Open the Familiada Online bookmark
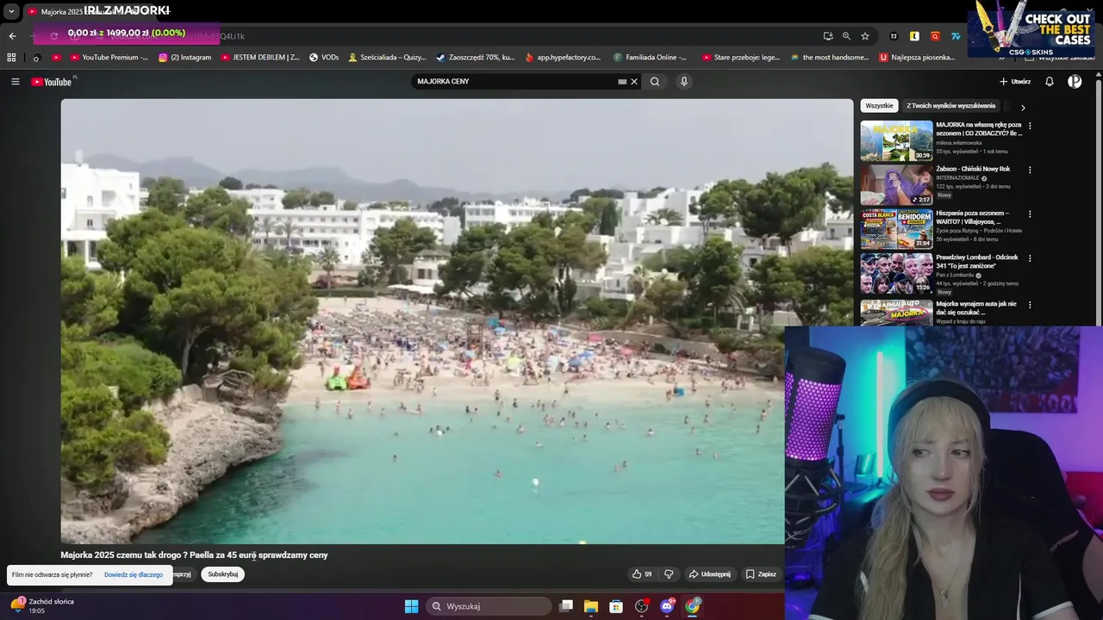Image resolution: width=1103 pixels, height=620 pixels. [651, 58]
